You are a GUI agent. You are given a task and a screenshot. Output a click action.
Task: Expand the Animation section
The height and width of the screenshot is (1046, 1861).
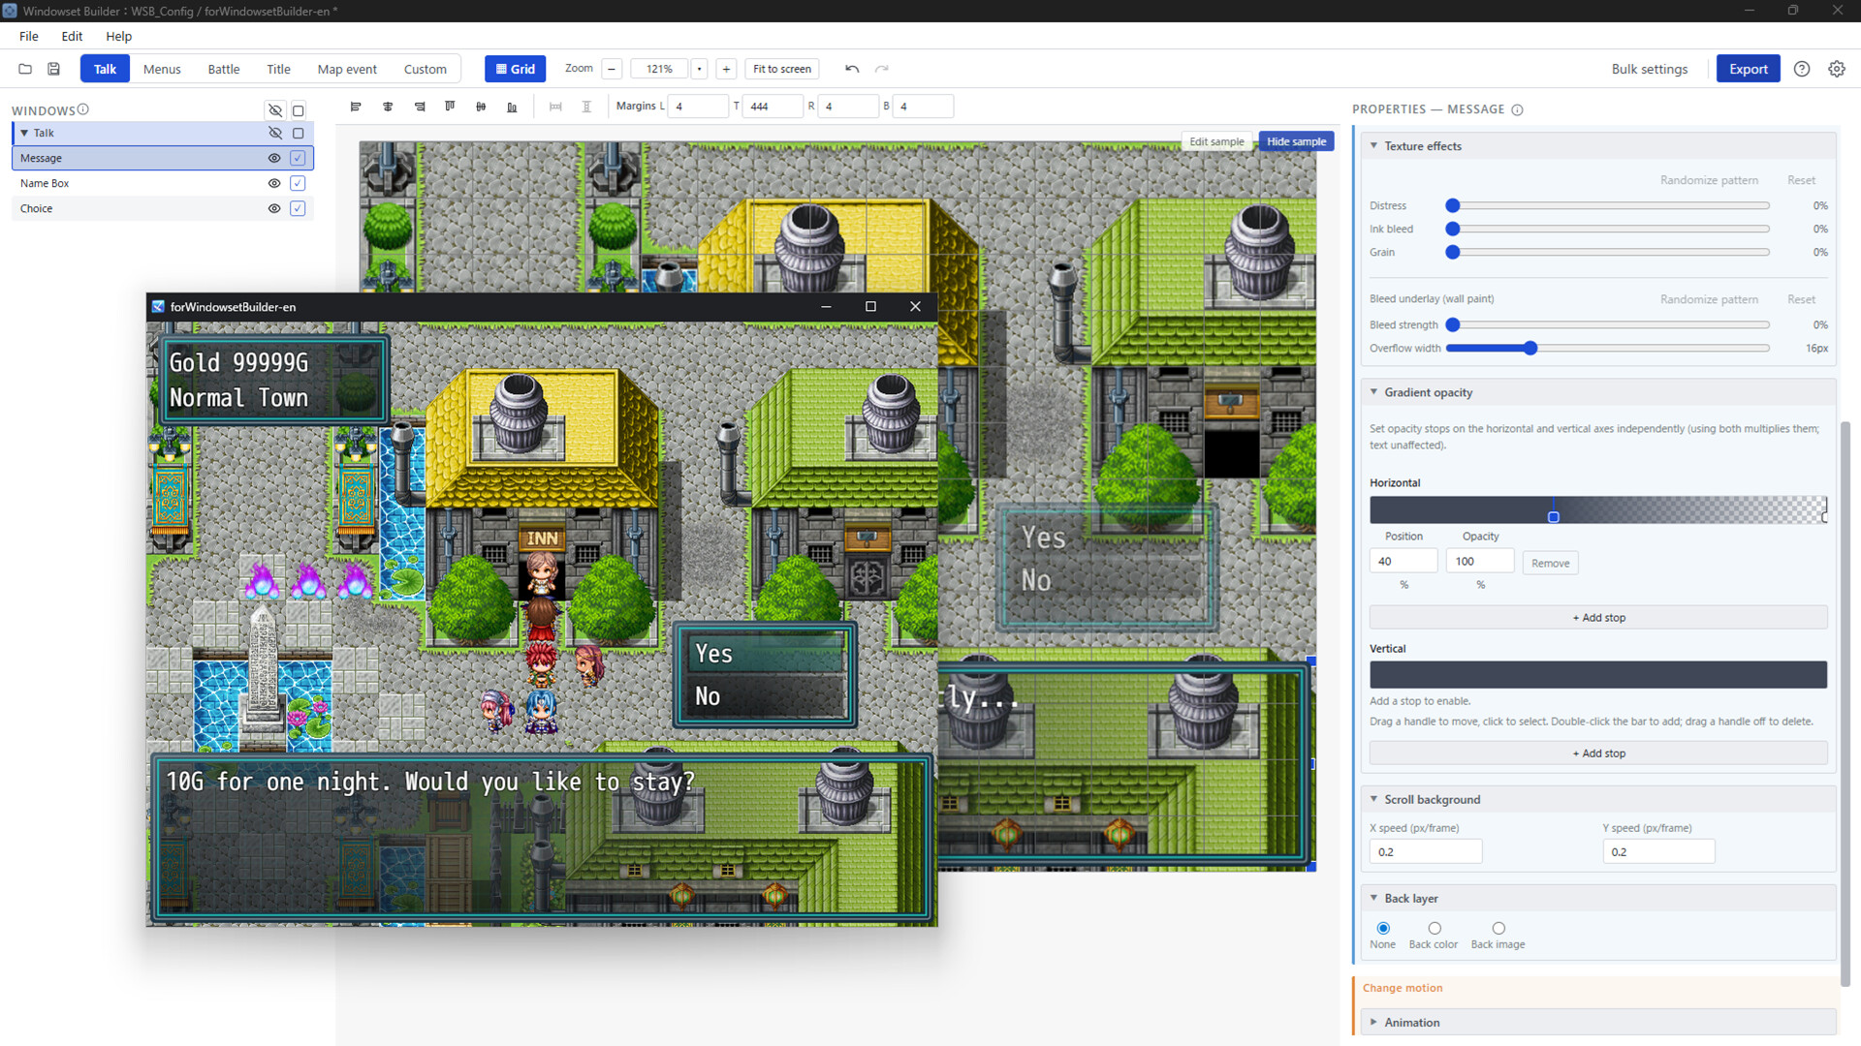[1373, 1022]
